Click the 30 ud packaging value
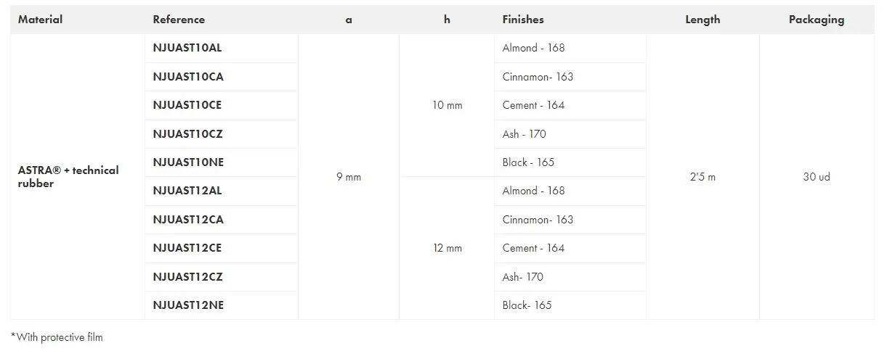Image resolution: width=887 pixels, height=351 pixels. [x=817, y=177]
